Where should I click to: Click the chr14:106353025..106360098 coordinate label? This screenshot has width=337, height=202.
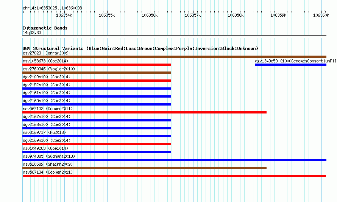[52, 8]
